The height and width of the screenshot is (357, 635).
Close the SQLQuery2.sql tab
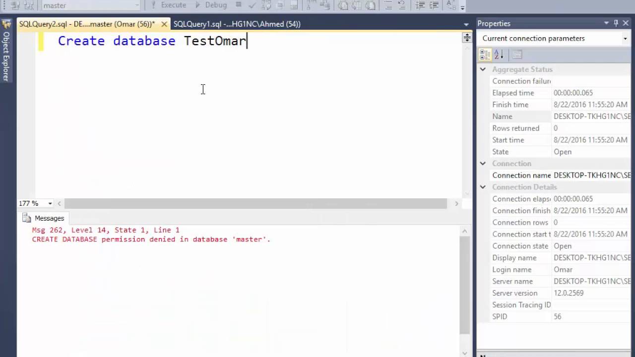(164, 24)
